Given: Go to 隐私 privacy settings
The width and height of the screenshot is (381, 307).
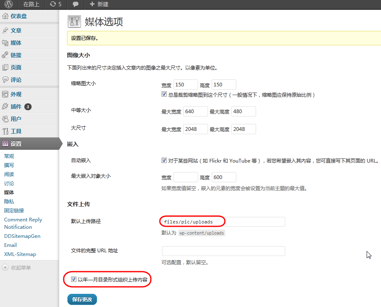Looking at the screenshot, I should coord(9,201).
